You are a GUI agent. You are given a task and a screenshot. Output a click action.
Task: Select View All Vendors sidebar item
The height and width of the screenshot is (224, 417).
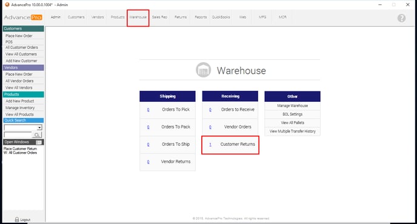(x=19, y=88)
